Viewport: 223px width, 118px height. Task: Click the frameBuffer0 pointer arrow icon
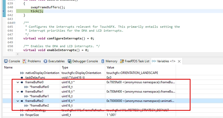(22, 82)
